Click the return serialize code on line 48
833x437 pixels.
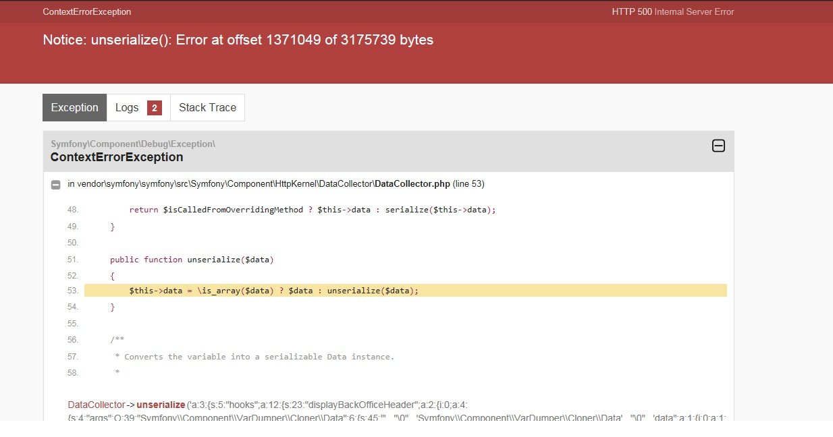(313, 210)
